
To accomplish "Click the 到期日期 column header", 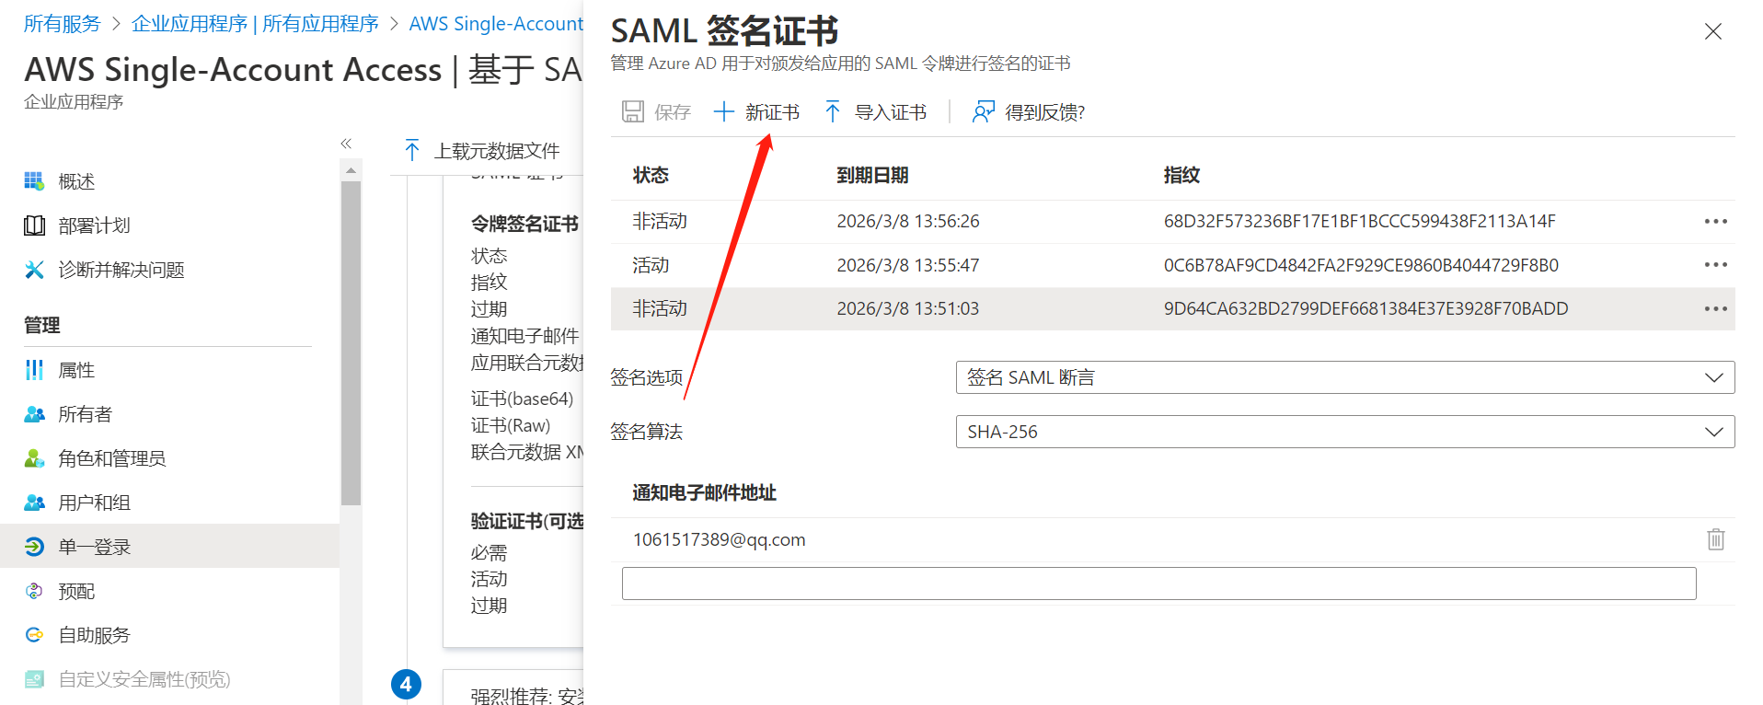I will [x=872, y=175].
